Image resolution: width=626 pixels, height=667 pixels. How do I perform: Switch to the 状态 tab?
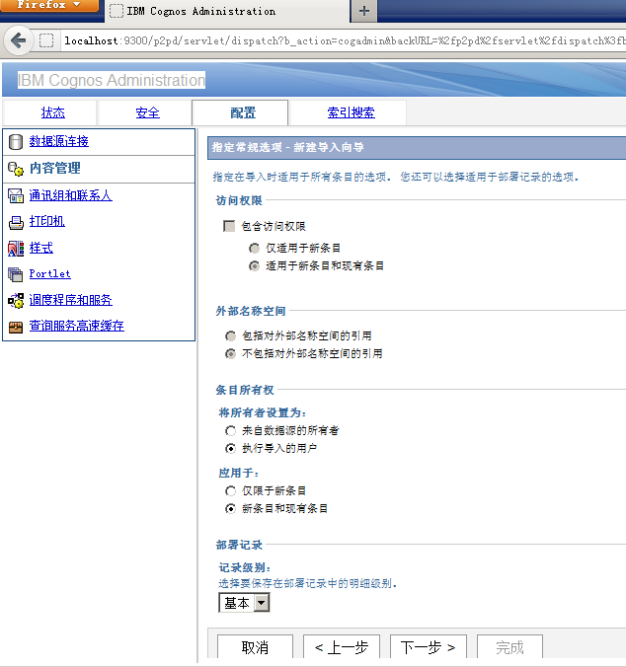[x=53, y=112]
